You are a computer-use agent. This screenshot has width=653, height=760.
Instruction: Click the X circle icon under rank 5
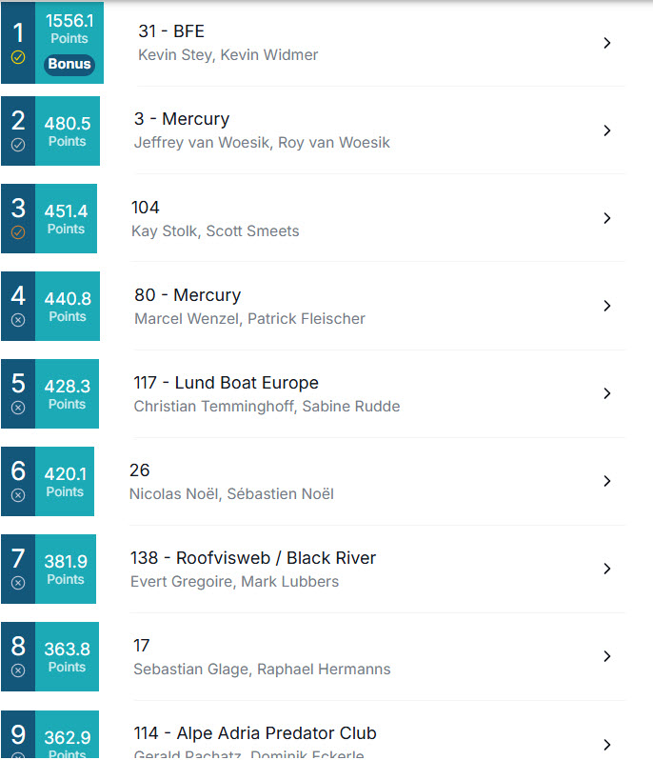click(17, 408)
